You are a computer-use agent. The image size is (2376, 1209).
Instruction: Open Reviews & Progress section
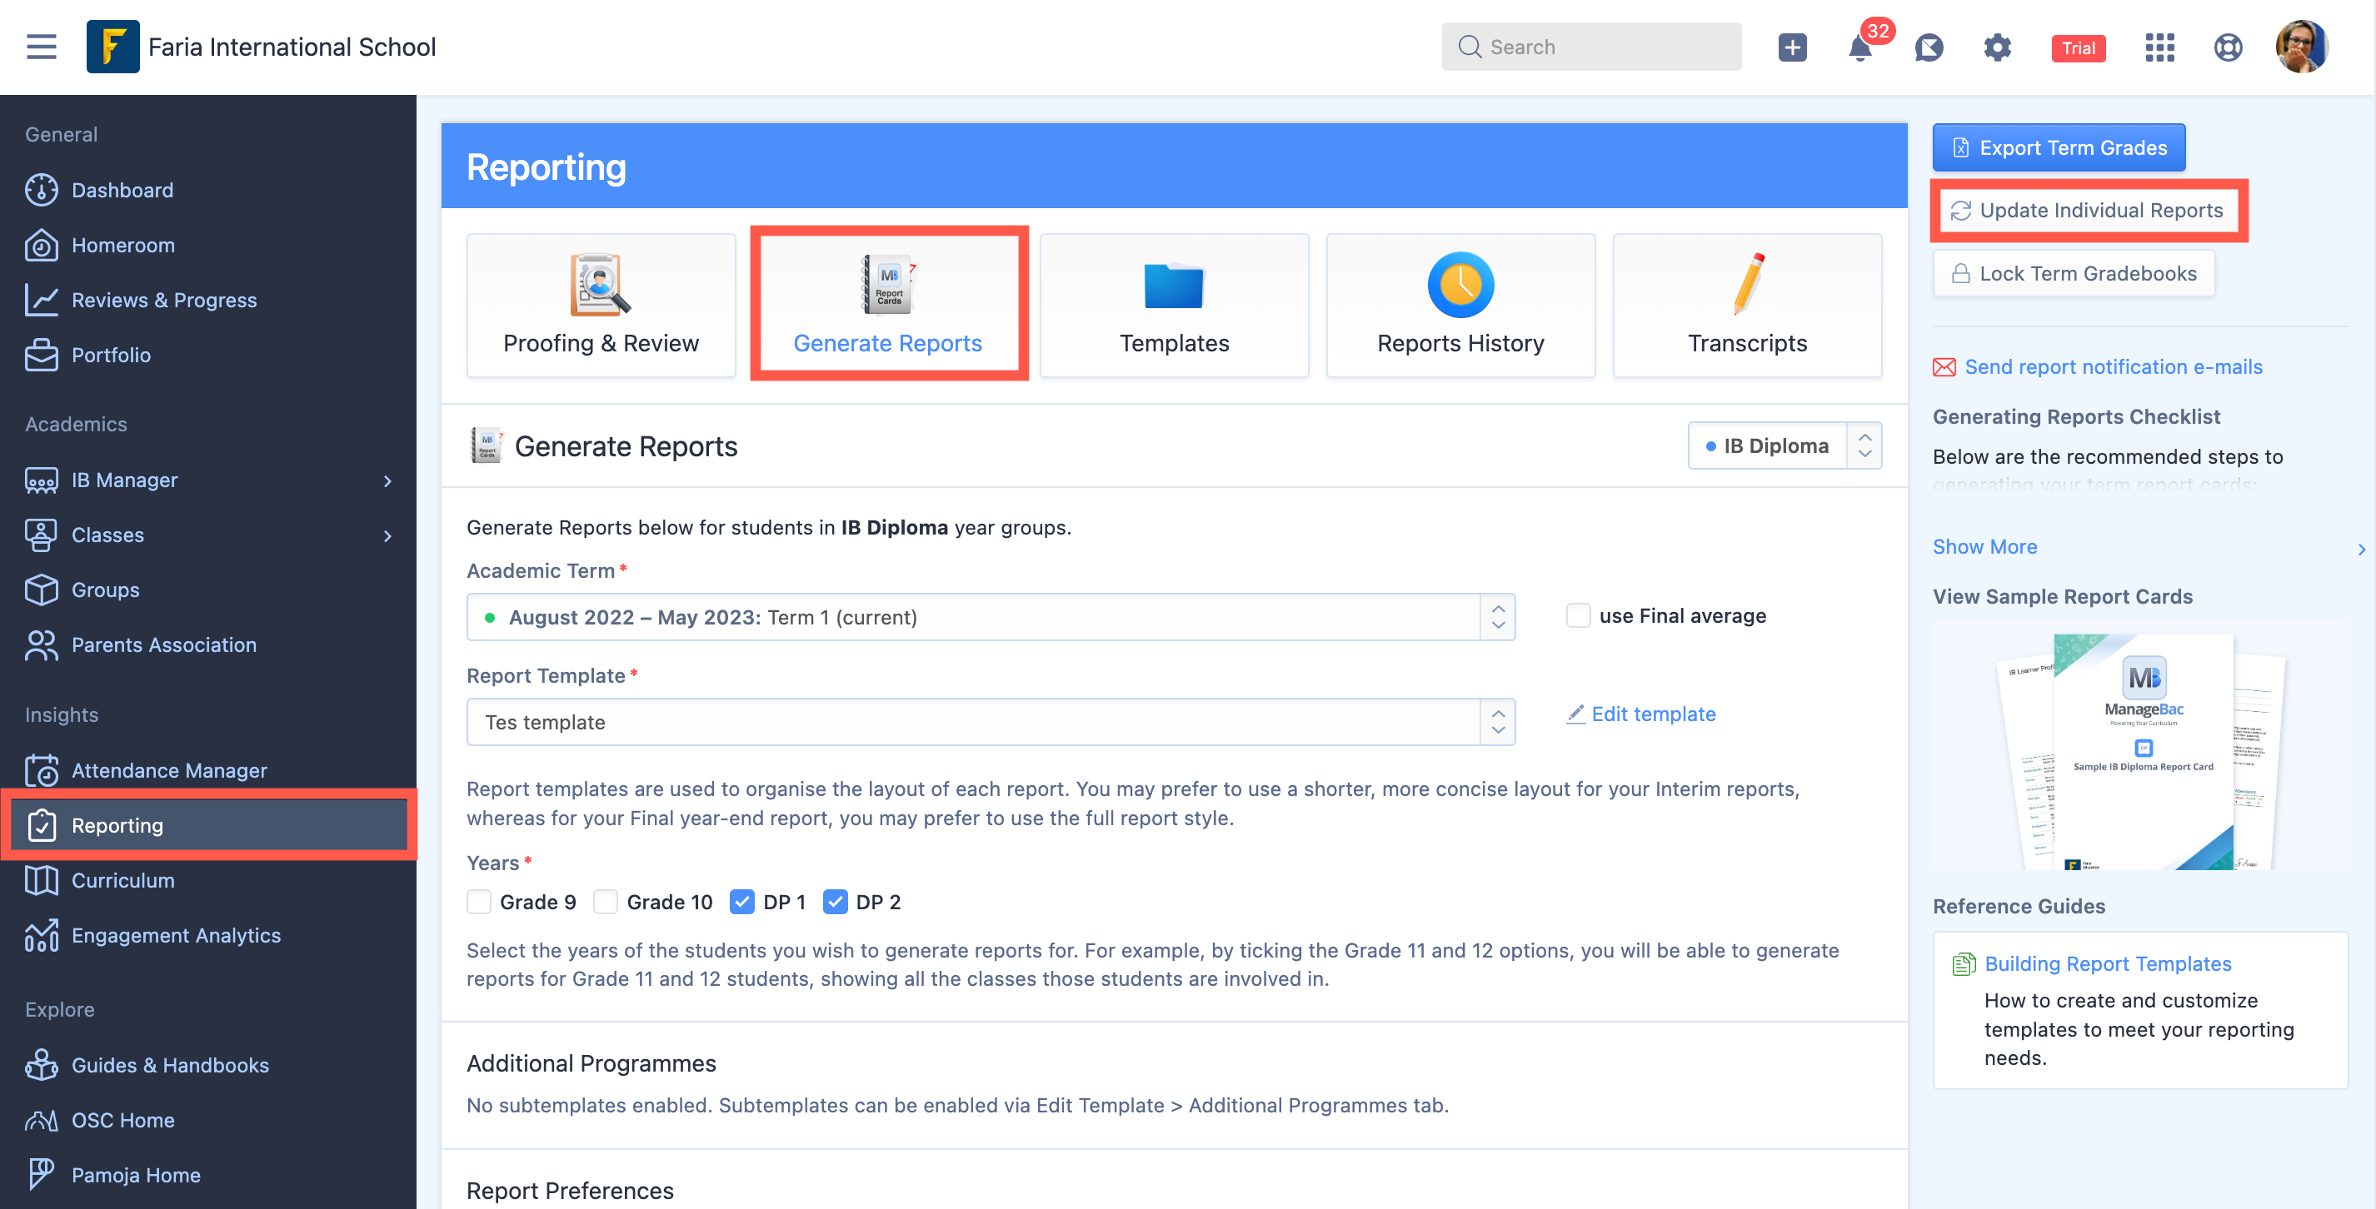[164, 300]
